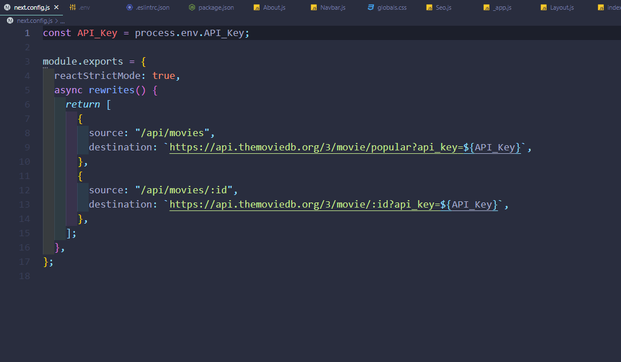621x362 pixels.
Task: Click next.config.js in the breadcrumb
Action: click(34, 21)
